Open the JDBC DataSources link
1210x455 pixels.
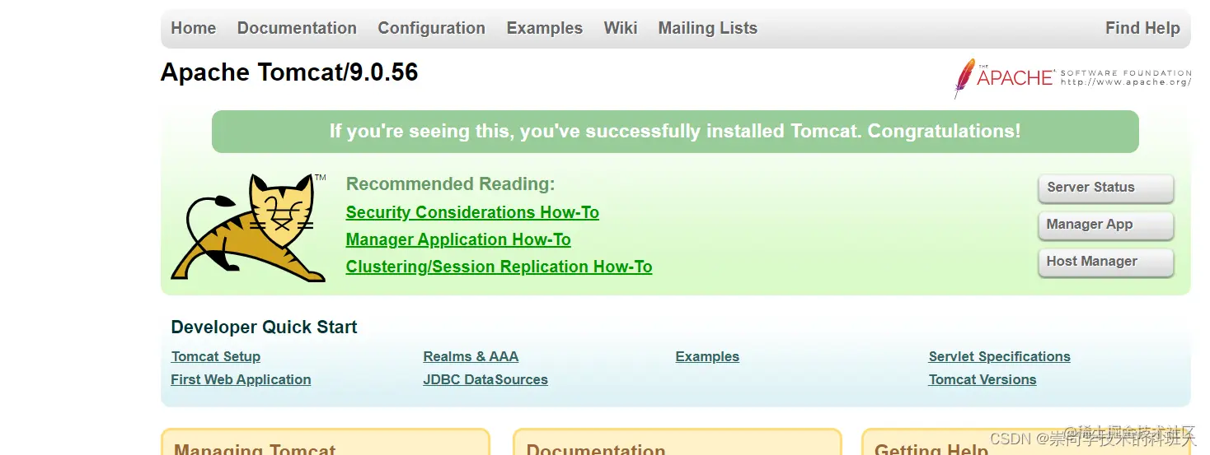[x=485, y=379]
